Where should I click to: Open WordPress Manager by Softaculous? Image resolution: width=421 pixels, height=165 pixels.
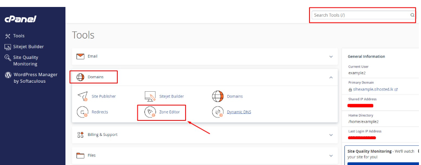click(x=29, y=78)
